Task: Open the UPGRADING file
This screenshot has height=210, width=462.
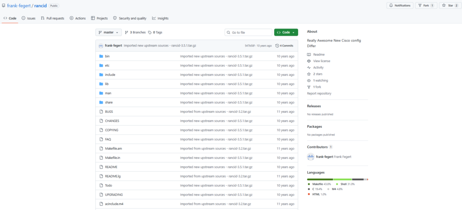Action: [114, 195]
